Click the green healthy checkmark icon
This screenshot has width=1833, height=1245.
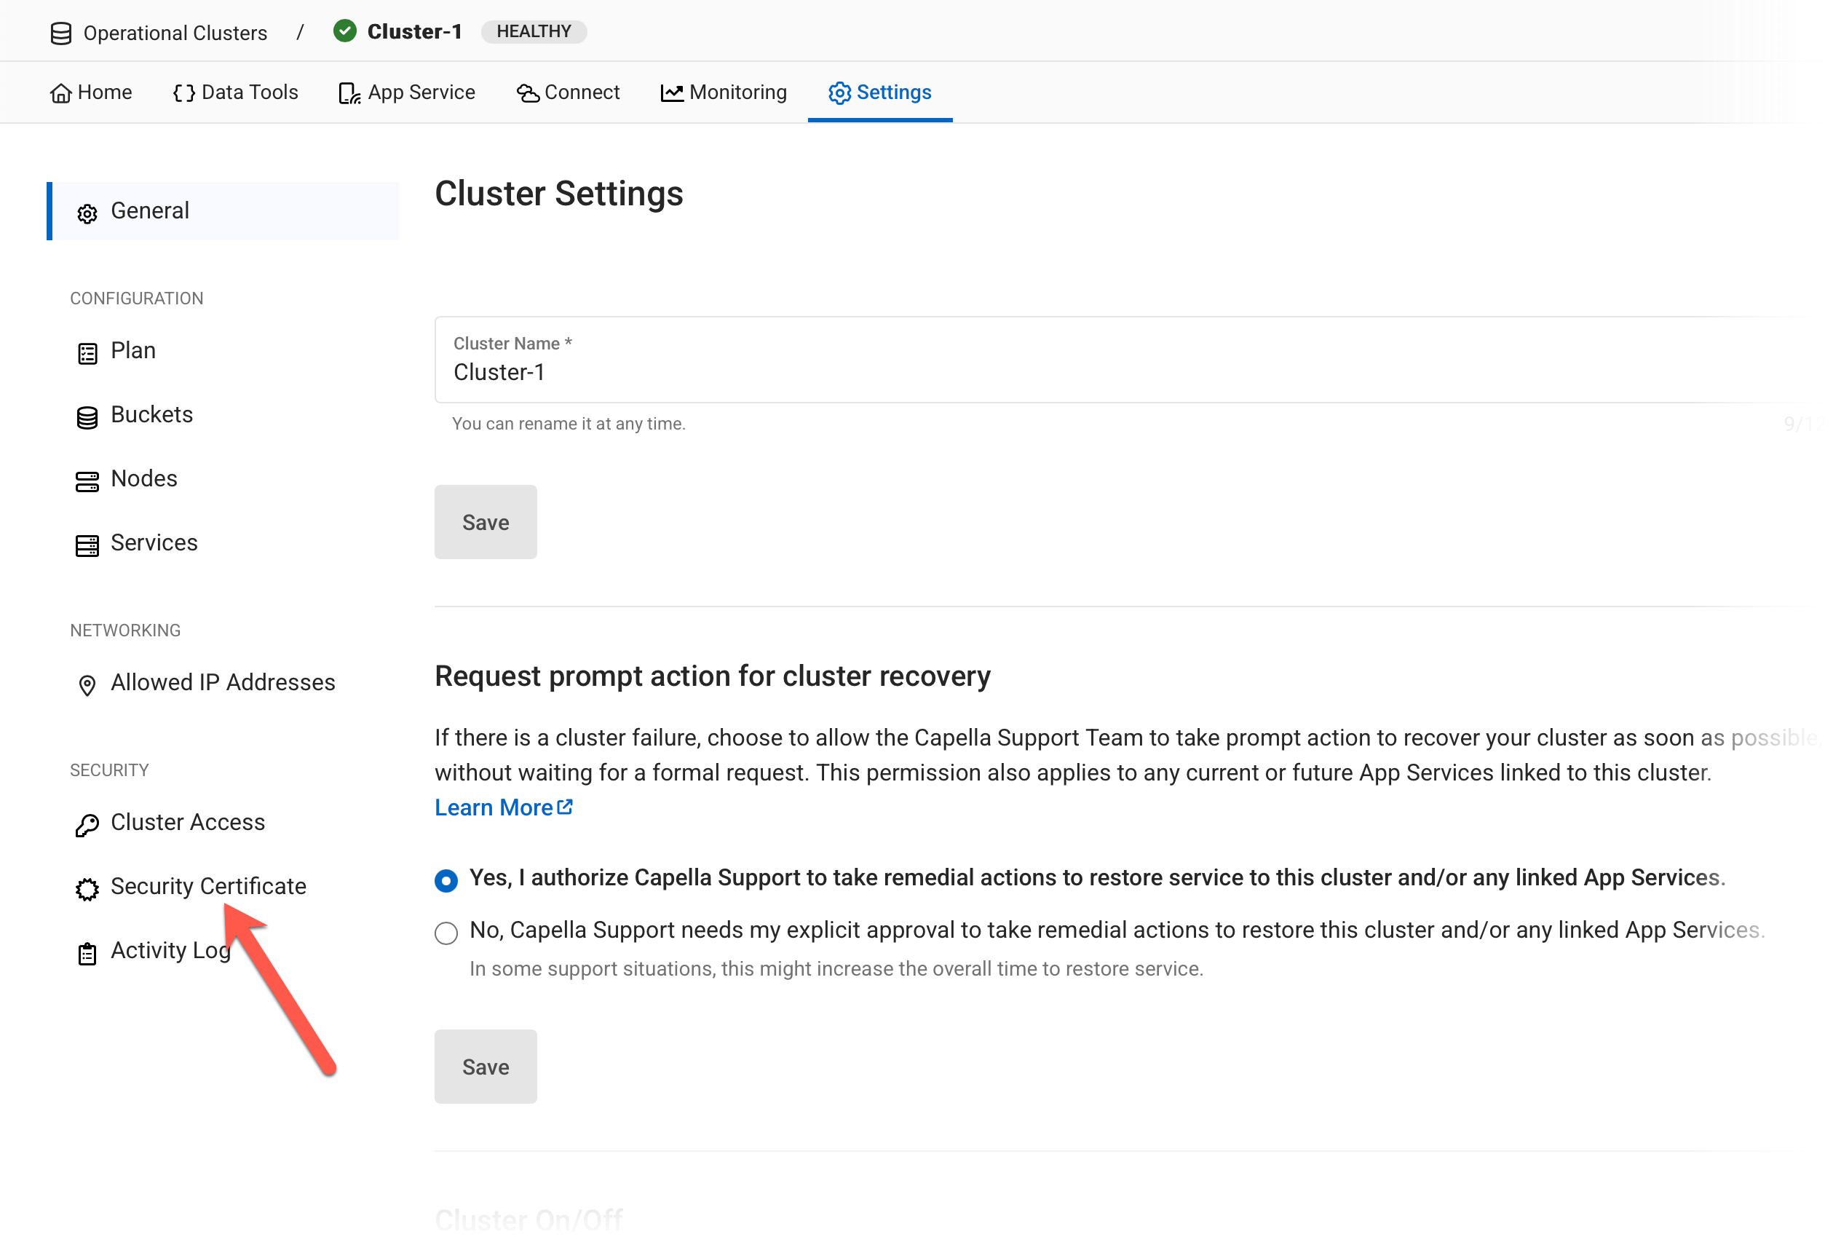click(x=344, y=31)
